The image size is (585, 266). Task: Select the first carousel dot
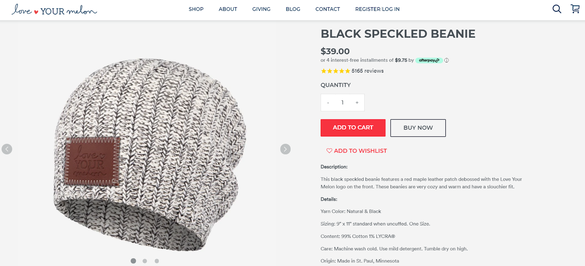133,261
